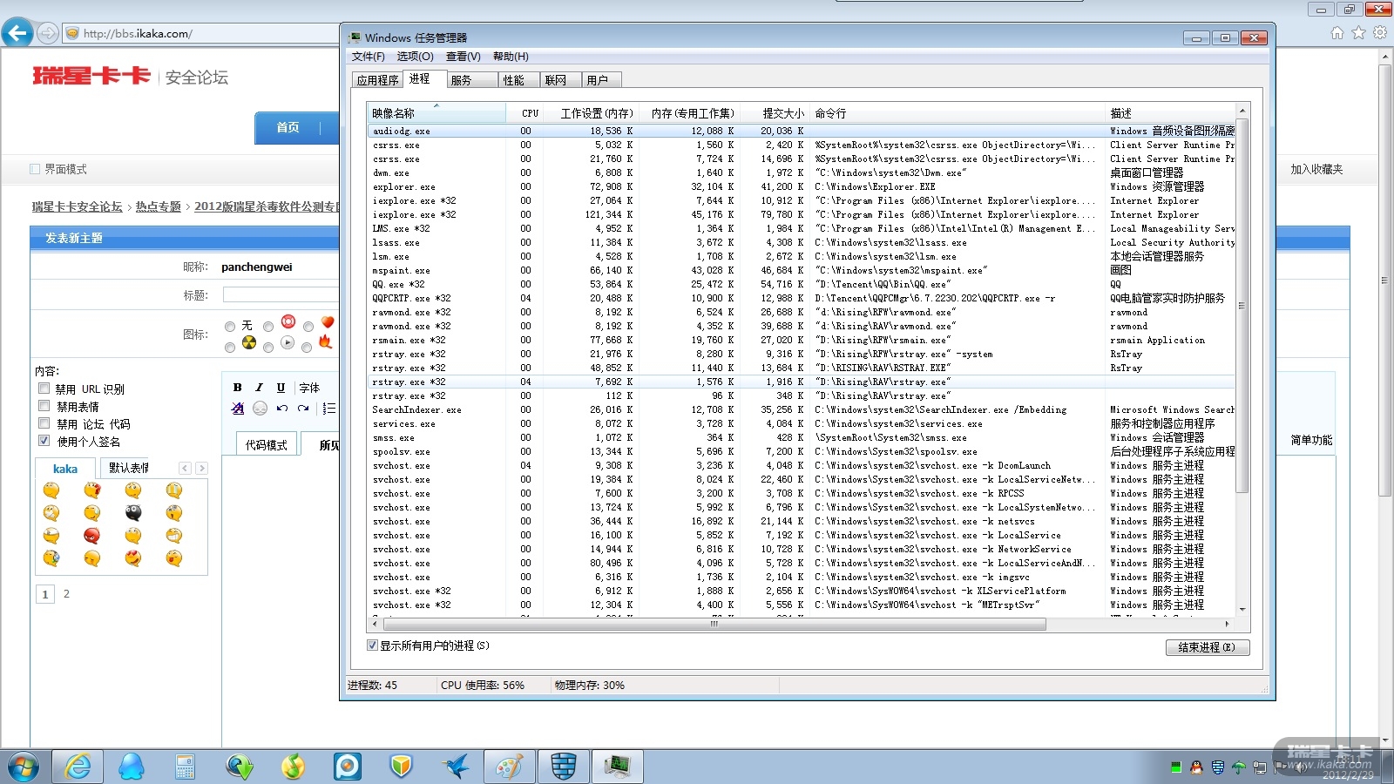Click the Rising firewall brick-shield taskbar icon
The image size is (1394, 784).
click(x=563, y=767)
